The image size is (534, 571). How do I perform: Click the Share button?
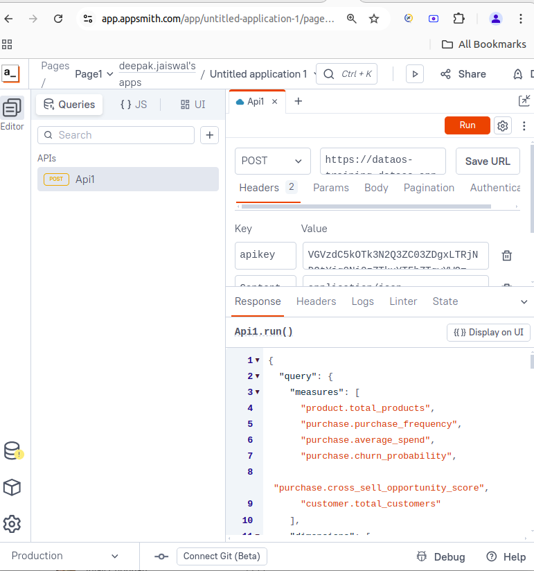click(463, 74)
